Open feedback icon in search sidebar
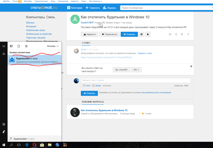The height and width of the screenshot is (148, 213). point(4,132)
